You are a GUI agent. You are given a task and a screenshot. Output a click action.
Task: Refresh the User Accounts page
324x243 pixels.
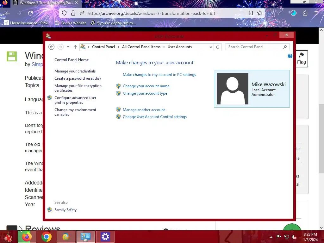click(218, 47)
